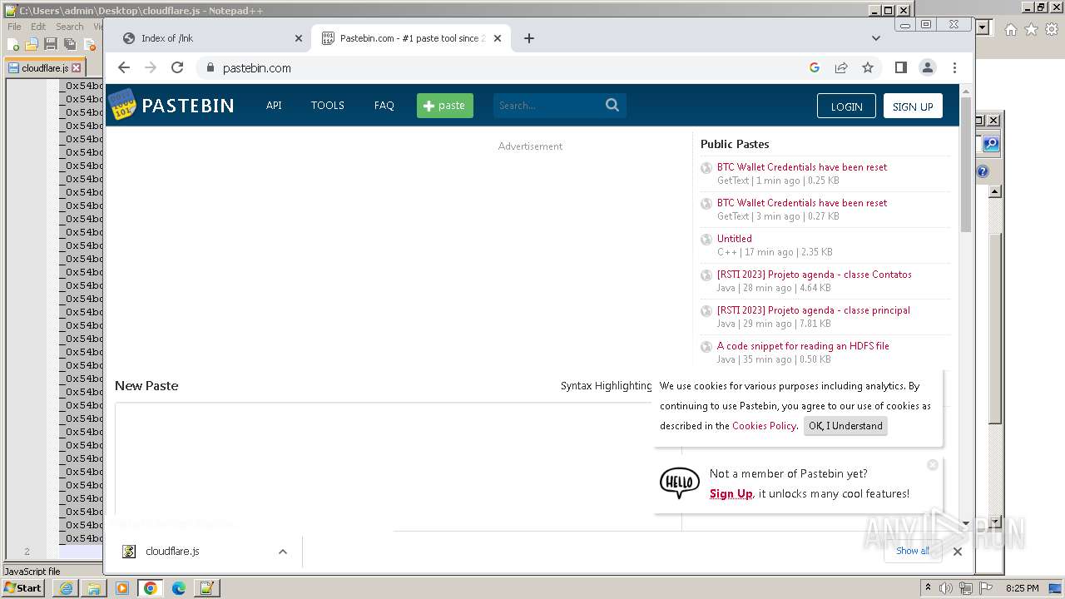Select cloudflare.js tab in Notepad++
1065x599 pixels.
[44, 68]
